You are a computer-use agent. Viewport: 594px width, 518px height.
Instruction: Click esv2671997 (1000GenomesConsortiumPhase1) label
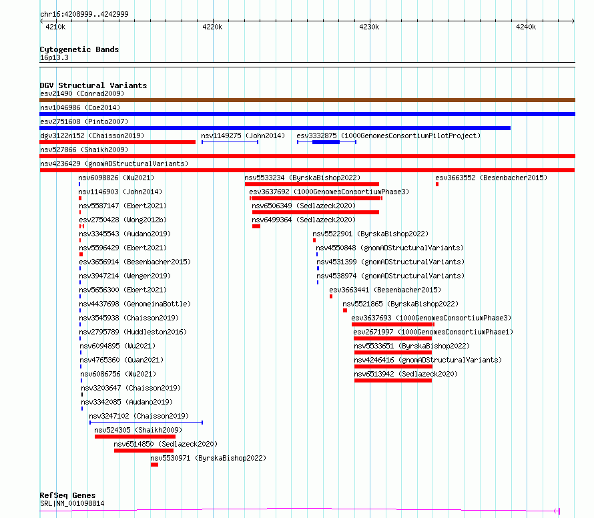pos(433,332)
